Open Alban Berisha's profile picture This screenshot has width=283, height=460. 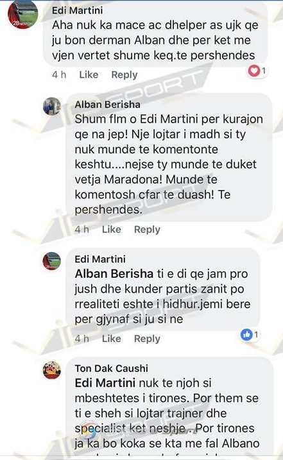click(52, 106)
